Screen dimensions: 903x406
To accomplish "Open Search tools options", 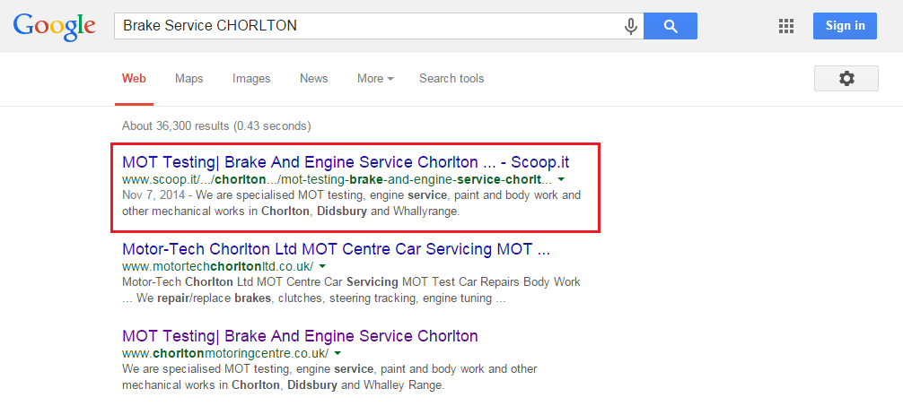I will coord(451,79).
